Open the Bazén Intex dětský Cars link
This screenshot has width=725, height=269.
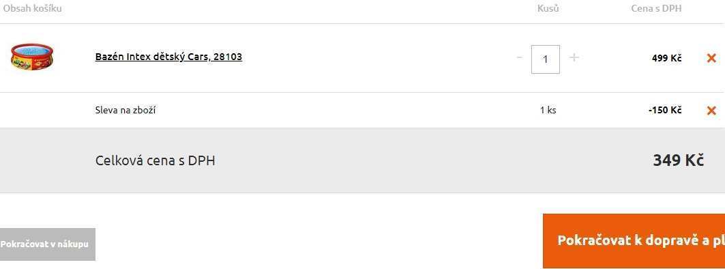pyautogui.click(x=168, y=57)
